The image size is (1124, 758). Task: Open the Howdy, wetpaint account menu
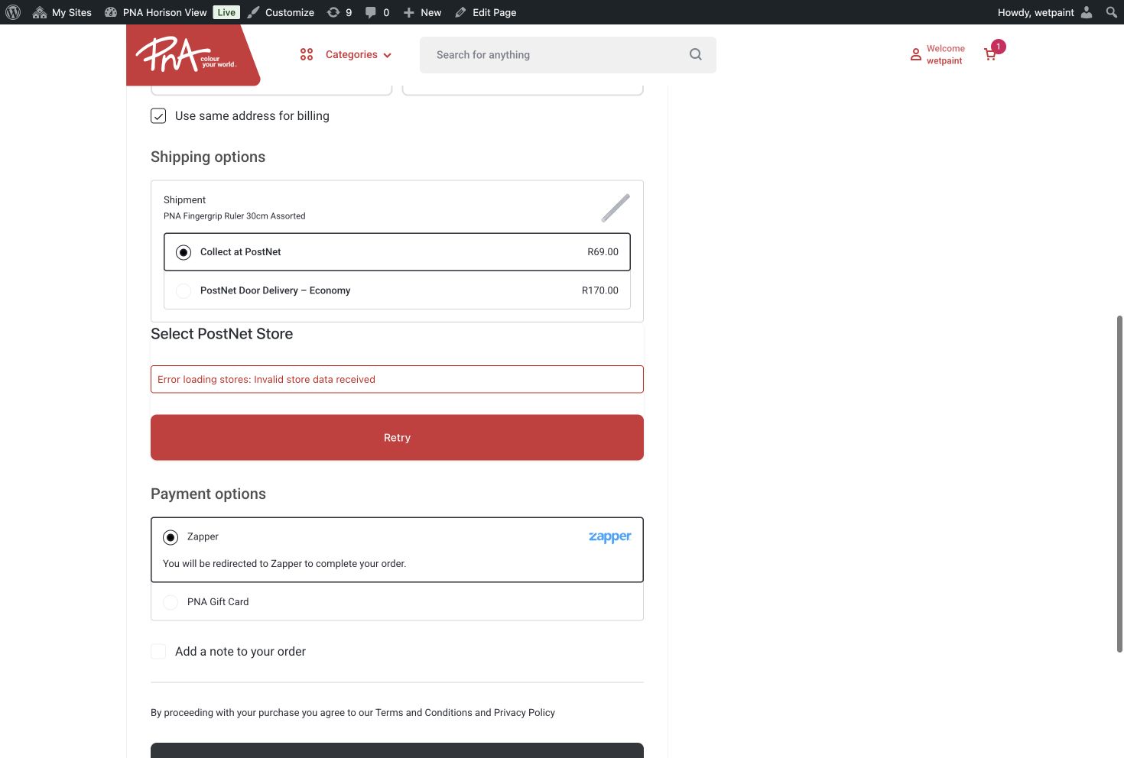tap(1044, 12)
